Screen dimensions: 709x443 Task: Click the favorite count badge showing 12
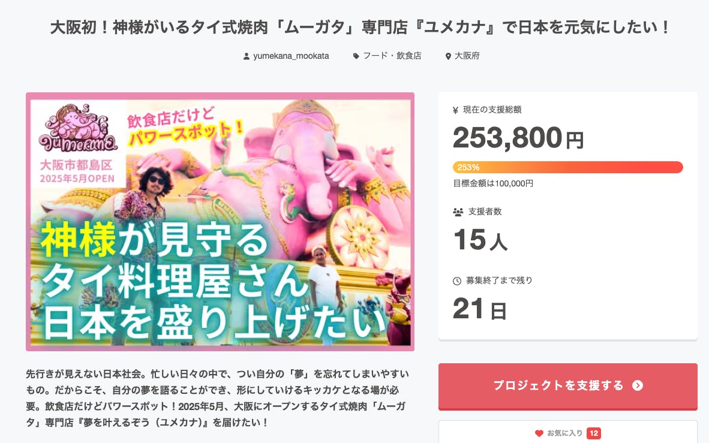[x=593, y=433]
